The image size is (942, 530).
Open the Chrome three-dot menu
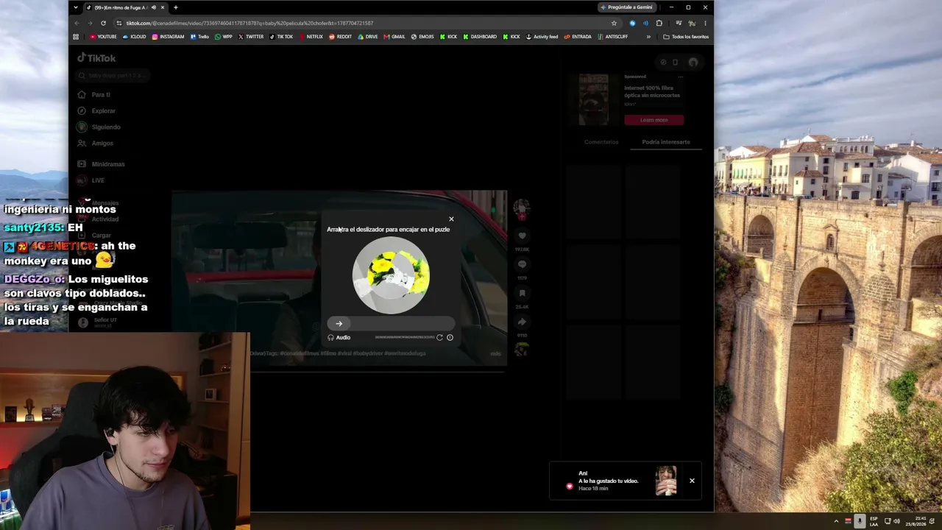(x=705, y=23)
